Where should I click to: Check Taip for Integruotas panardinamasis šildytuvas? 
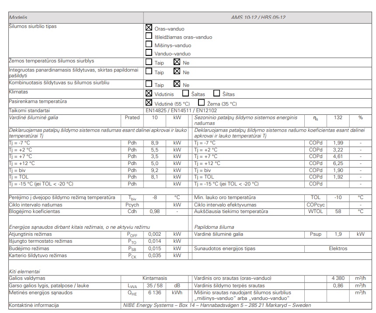pyautogui.click(x=149, y=72)
